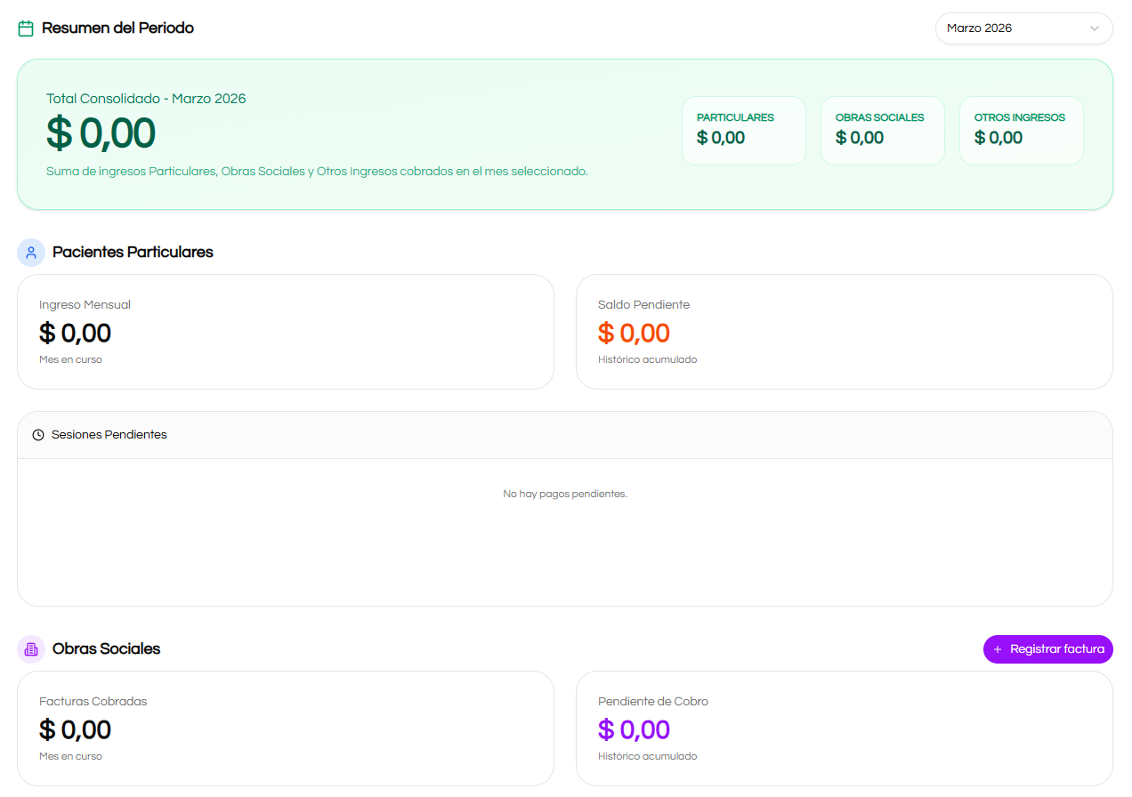
Task: Click the building icon for Obras Sociales
Action: coord(31,649)
